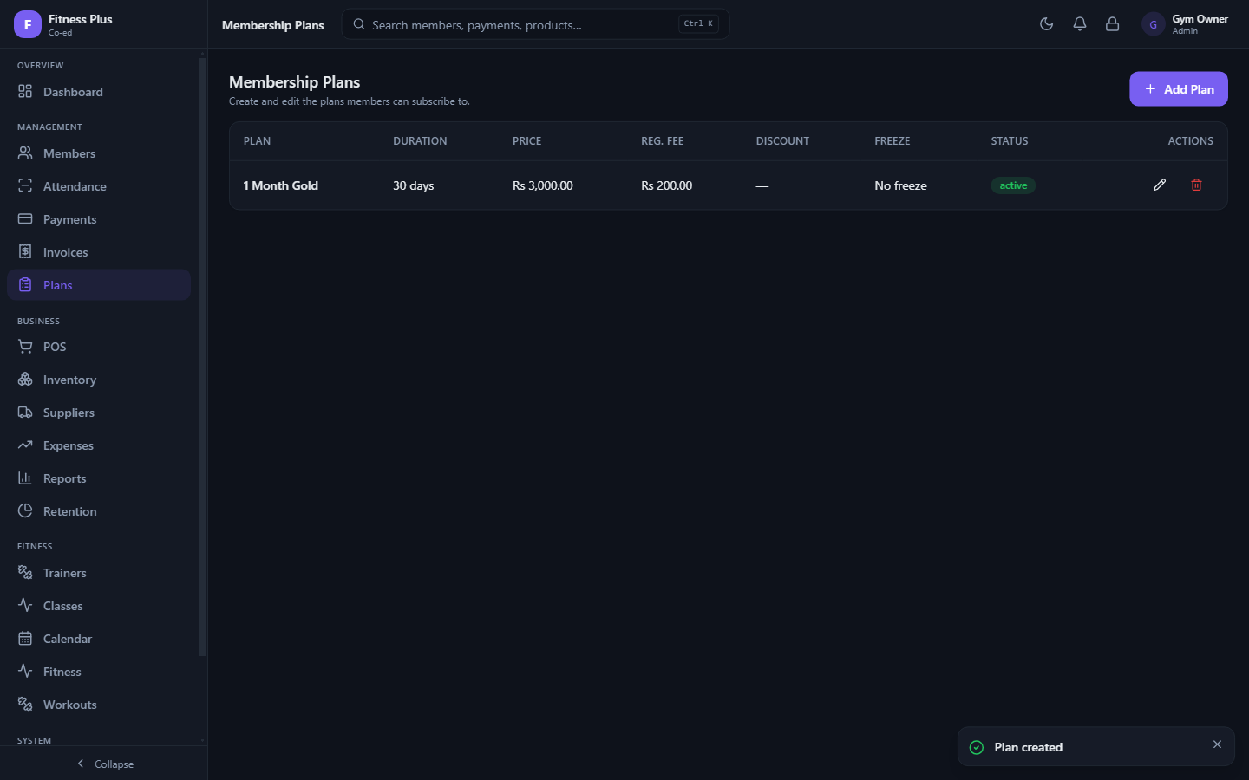The image size is (1249, 780).
Task: Collapse the sidebar
Action: click(x=104, y=764)
